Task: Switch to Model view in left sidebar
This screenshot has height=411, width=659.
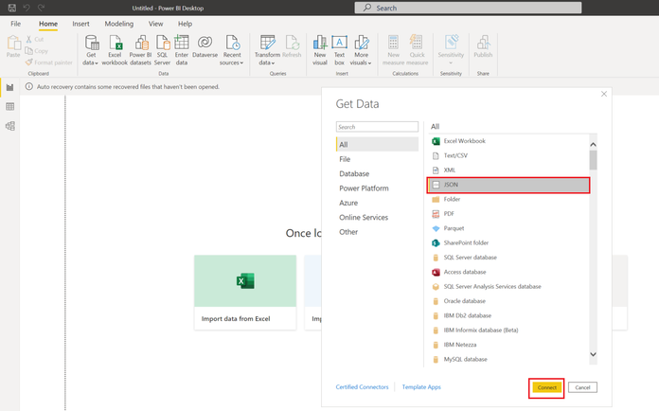Action: pyautogui.click(x=10, y=126)
